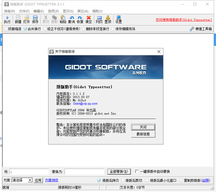Click the 新建 (New) document icon

[18, 20]
